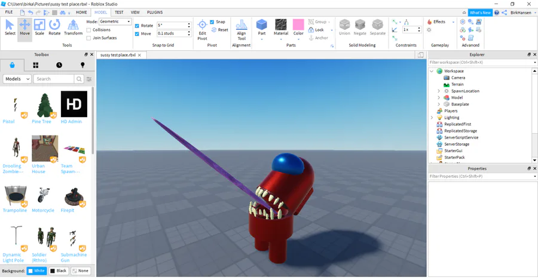This screenshot has width=538, height=280.
Task: Close the sussy test place.rbxl tab
Action: (139, 55)
